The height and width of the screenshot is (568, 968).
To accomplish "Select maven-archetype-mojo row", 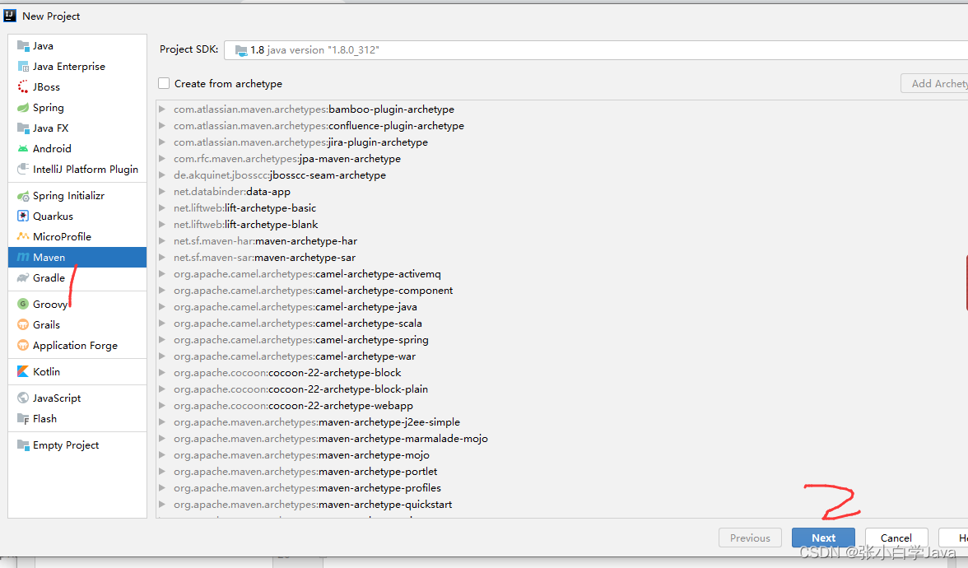I will [561, 455].
